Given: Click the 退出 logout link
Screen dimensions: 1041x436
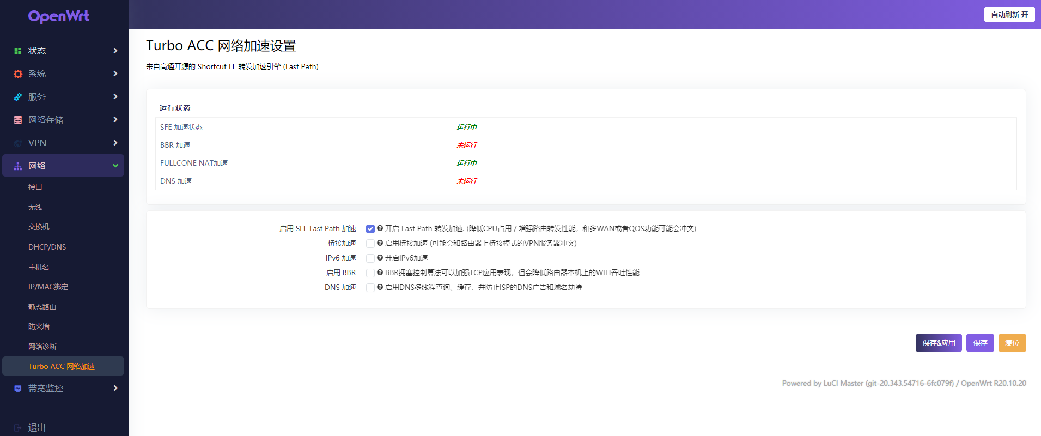Looking at the screenshot, I should (37, 428).
